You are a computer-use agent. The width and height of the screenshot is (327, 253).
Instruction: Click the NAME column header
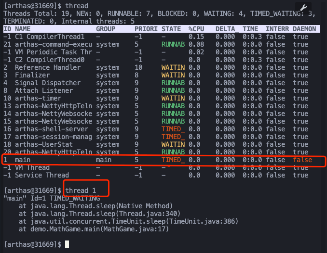pos(23,29)
